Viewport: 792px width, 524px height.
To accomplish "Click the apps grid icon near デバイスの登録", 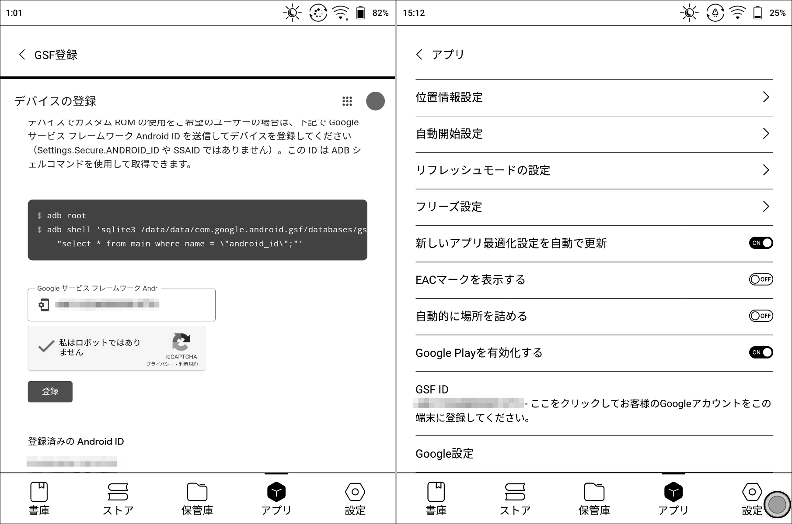I will pos(347,101).
